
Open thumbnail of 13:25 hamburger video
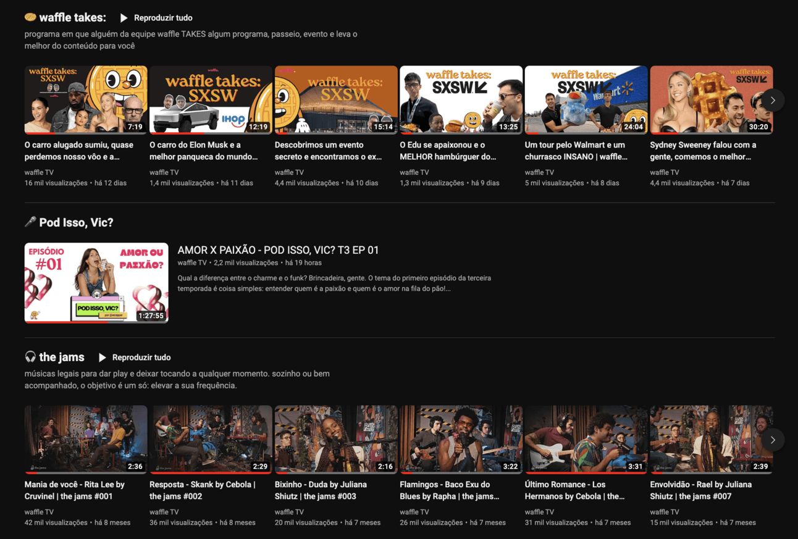(461, 100)
